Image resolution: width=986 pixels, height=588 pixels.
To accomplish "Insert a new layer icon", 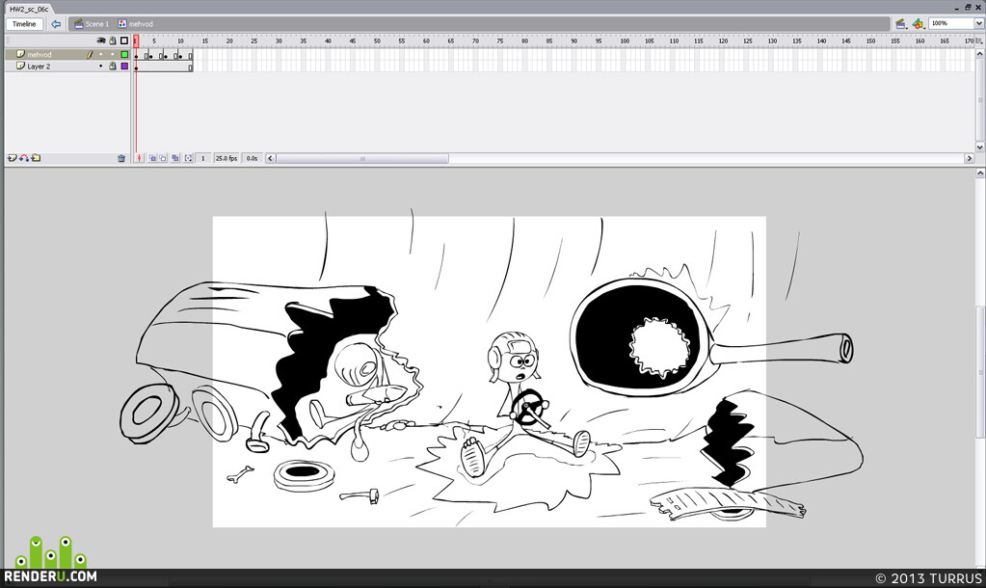I will pos(12,158).
